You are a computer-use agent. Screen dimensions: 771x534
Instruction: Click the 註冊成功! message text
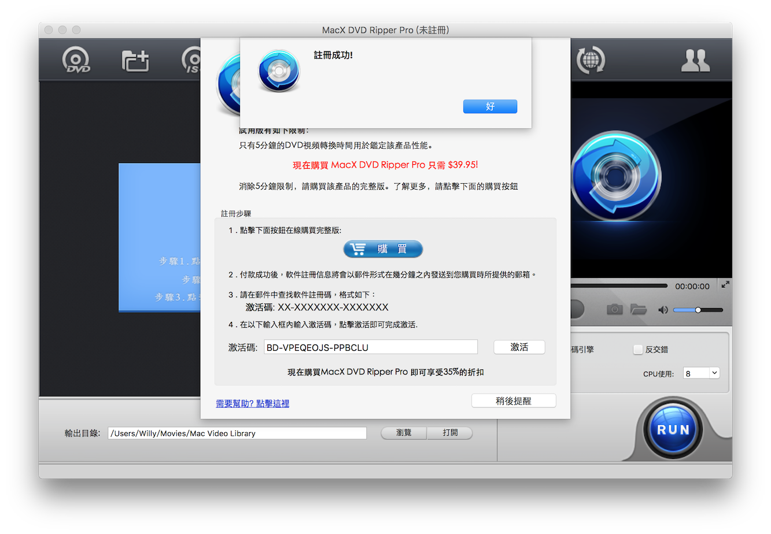[333, 55]
